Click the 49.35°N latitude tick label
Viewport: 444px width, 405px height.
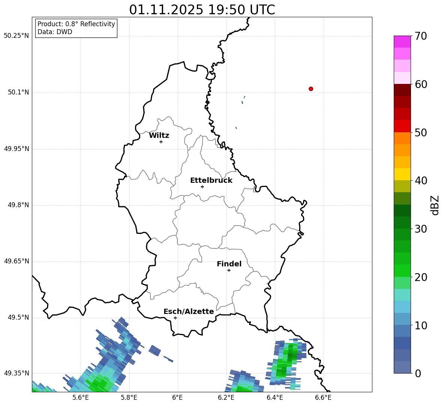16,373
